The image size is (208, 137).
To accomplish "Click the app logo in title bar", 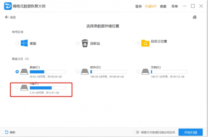I will (x=7, y=6).
